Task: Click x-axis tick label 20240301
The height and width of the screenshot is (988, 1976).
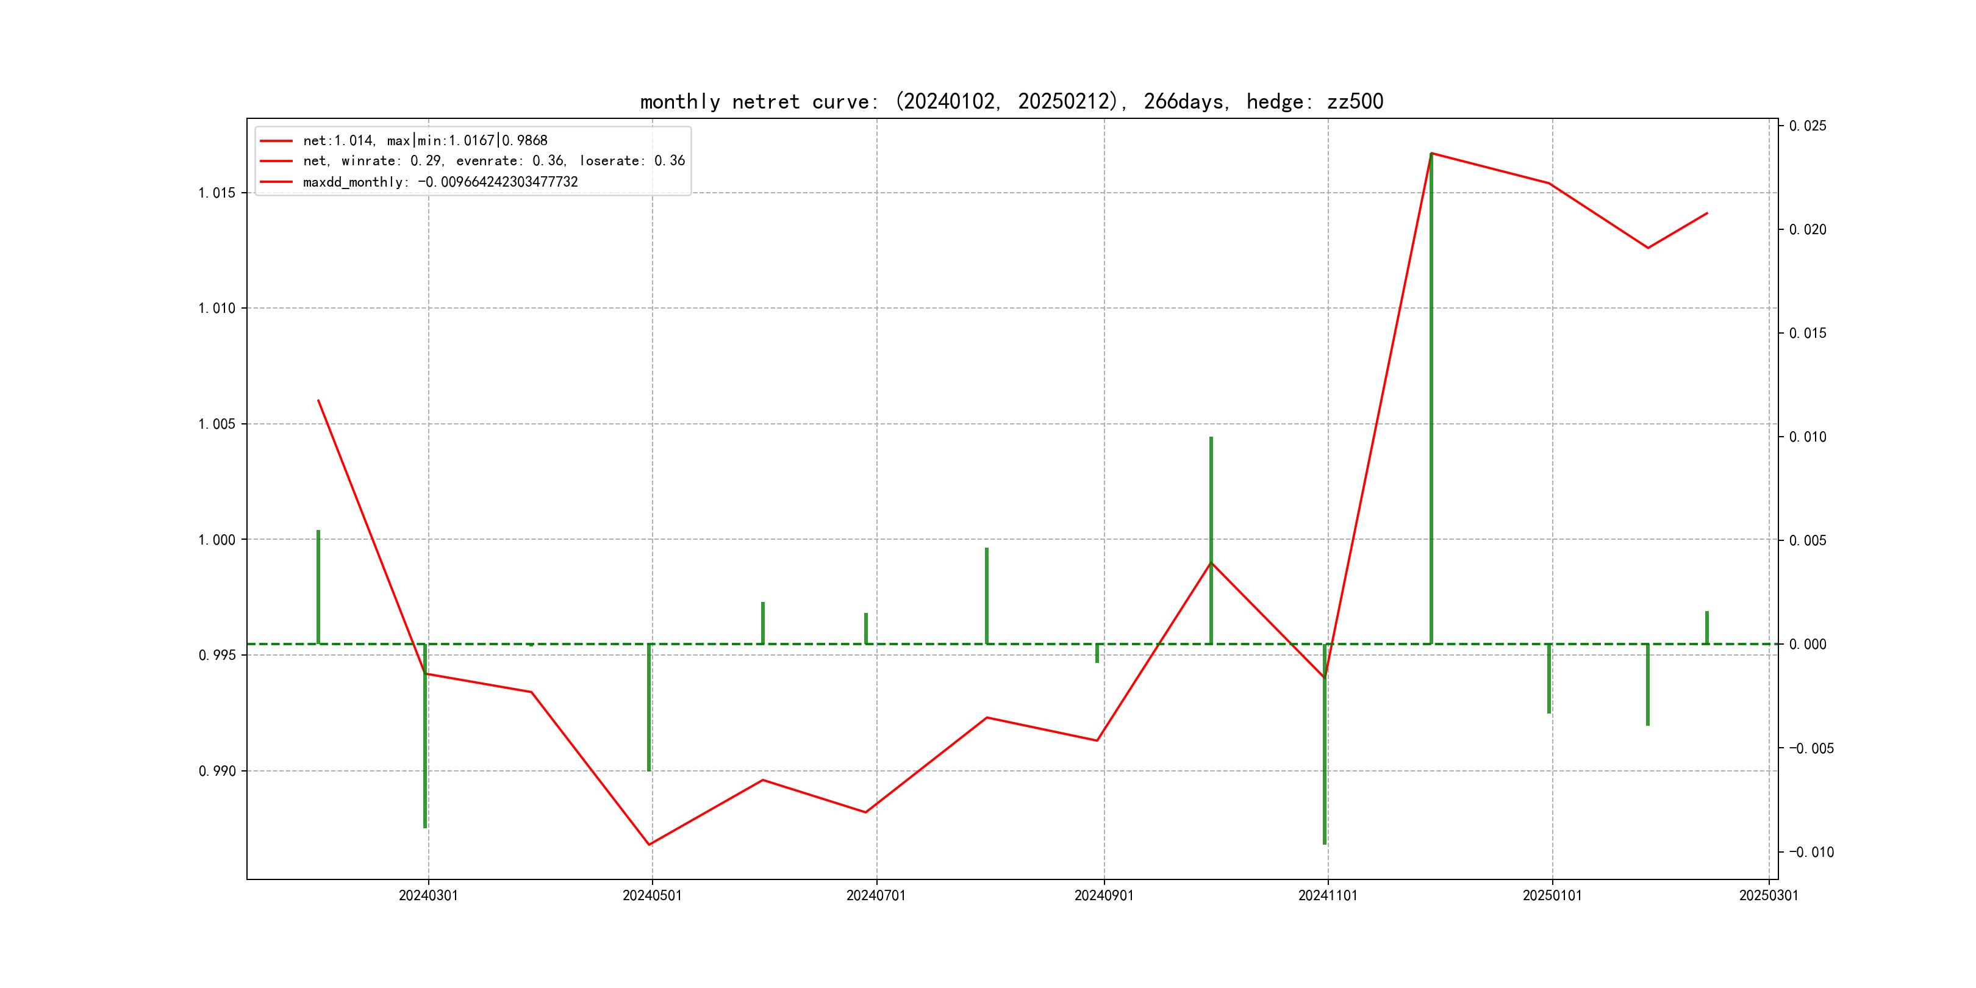Action: coord(428,896)
